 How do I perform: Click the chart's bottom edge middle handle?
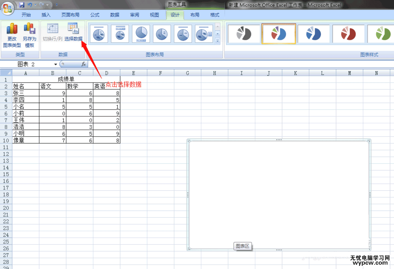279,250
